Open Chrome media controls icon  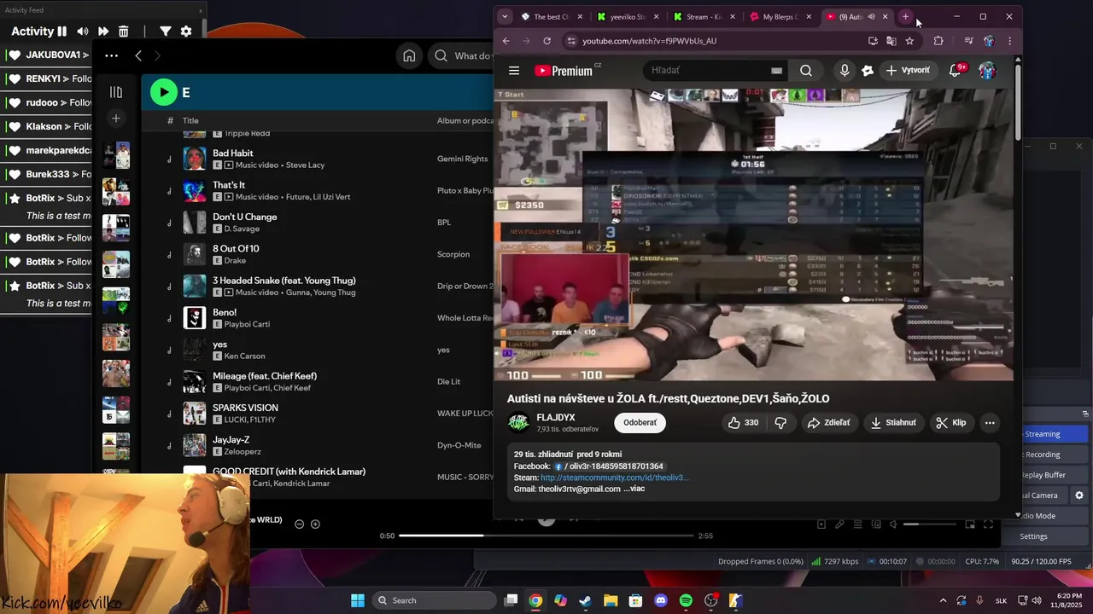968,41
